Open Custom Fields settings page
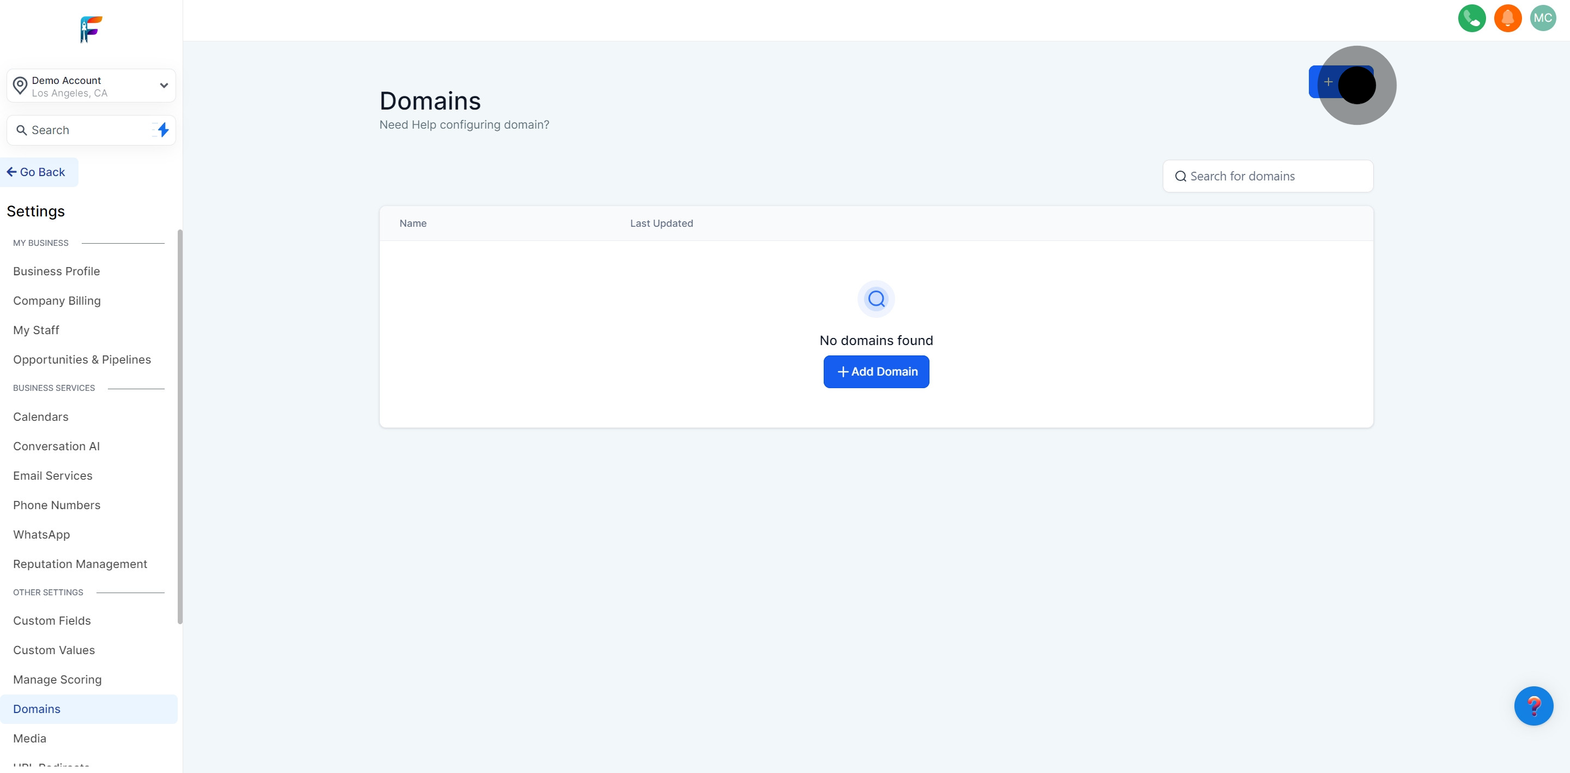The height and width of the screenshot is (773, 1570). point(52,620)
